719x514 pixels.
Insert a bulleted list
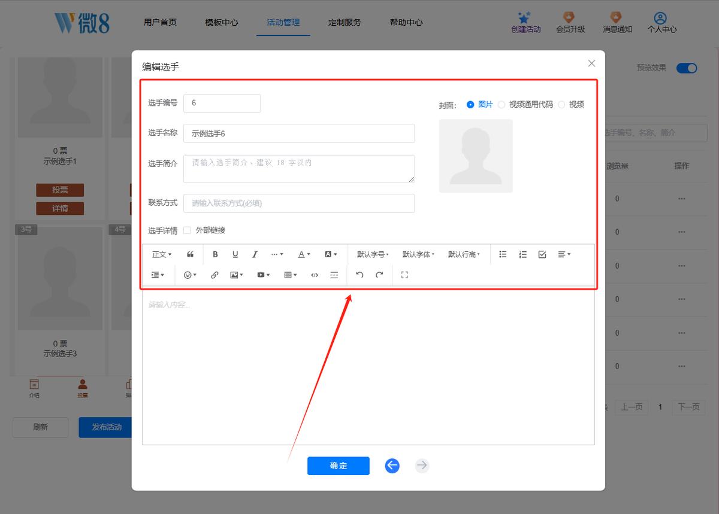(x=503, y=254)
